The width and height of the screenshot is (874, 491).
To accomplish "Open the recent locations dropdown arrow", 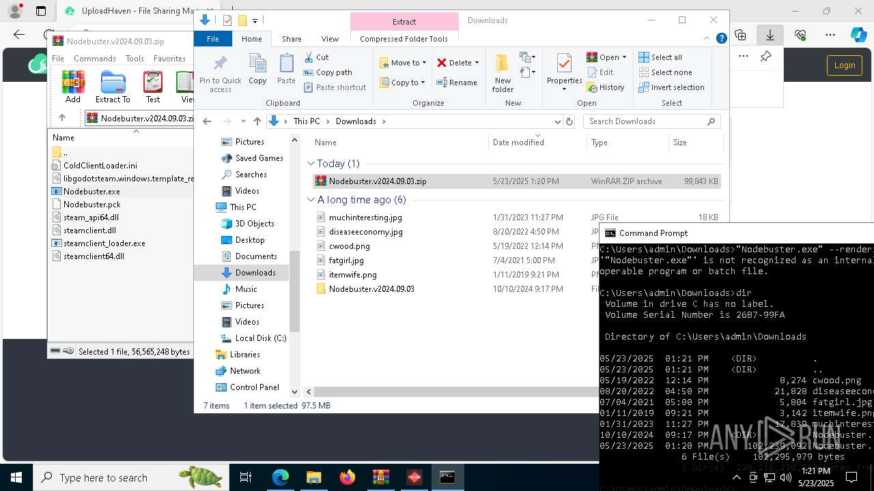I will coord(243,121).
